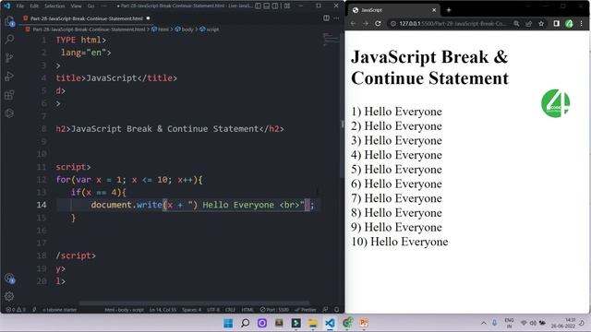Bookmark this page with the star icon

coord(541,23)
